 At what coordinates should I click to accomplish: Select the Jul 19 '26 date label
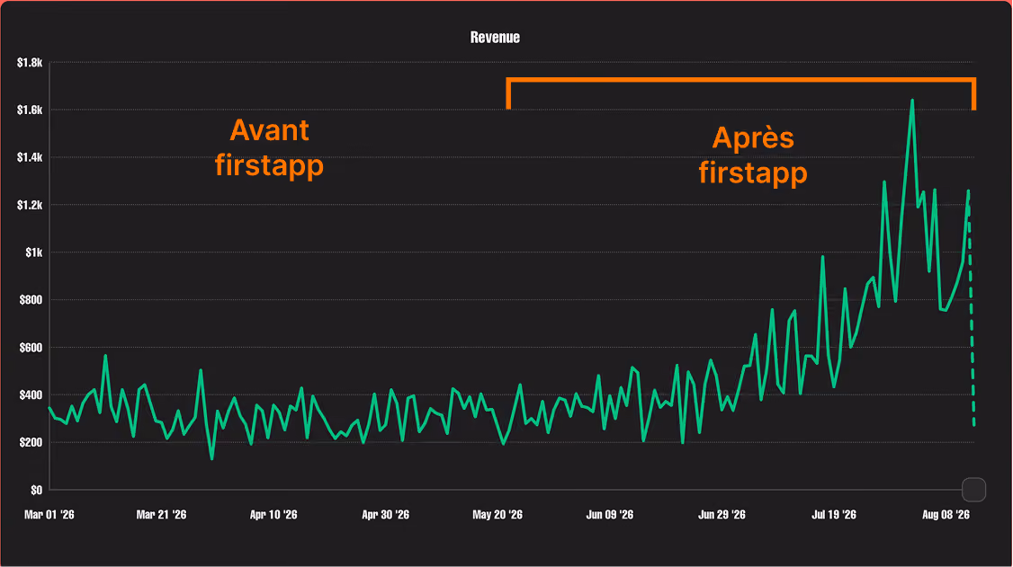834,515
